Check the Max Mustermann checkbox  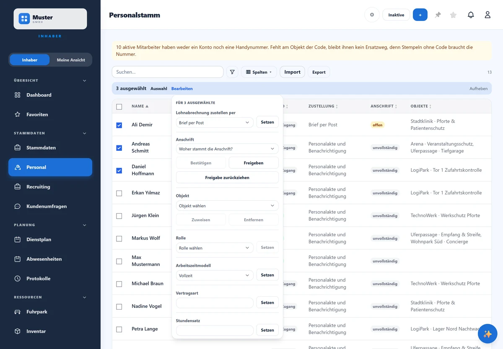coord(119,261)
